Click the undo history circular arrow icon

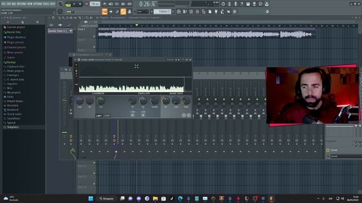pos(223,4)
